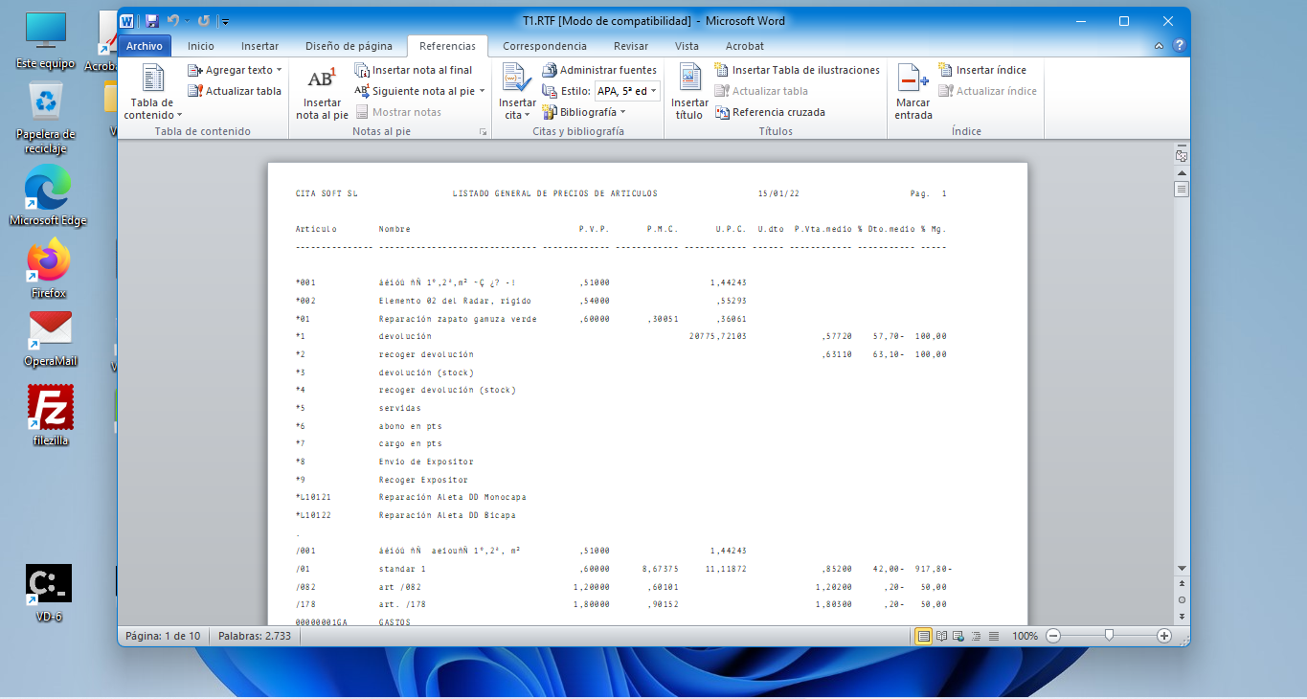Click the Administrar fuentes icon
Screen dimensions: 1307x699
click(550, 70)
